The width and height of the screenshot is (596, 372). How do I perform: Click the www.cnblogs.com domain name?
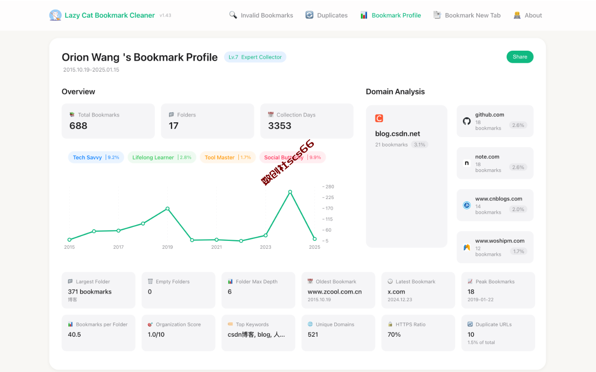coord(499,199)
